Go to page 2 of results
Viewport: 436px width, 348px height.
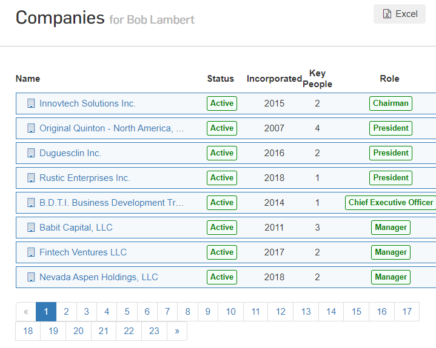[x=66, y=312]
